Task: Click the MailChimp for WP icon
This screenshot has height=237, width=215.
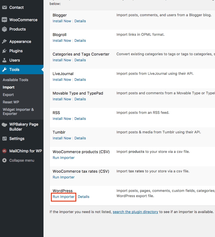Action: [x=4, y=151]
